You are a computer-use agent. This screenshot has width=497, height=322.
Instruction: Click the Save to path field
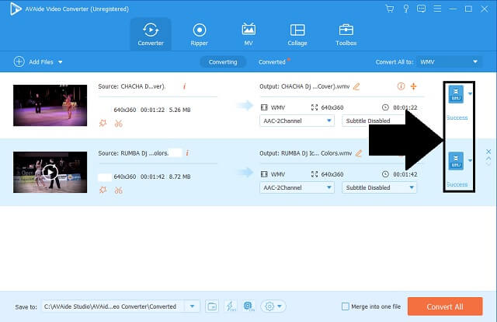tap(114, 306)
